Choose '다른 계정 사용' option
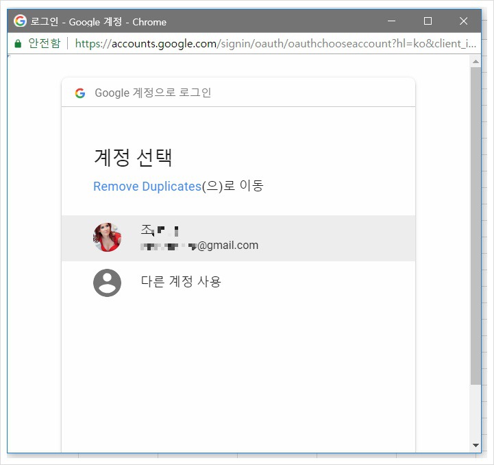494x465 pixels. (238, 282)
